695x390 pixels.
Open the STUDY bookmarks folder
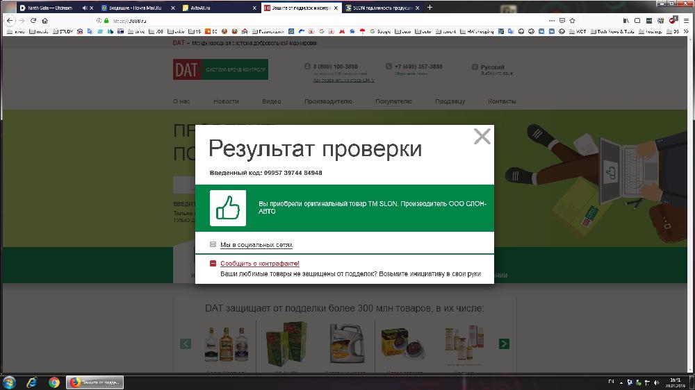coord(63,31)
